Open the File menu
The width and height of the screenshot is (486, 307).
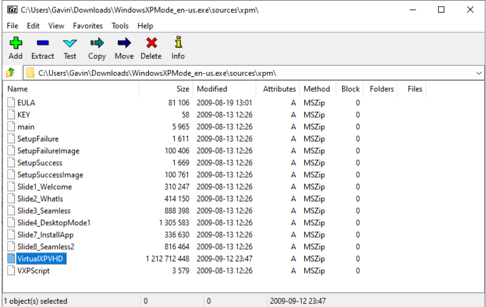12,26
